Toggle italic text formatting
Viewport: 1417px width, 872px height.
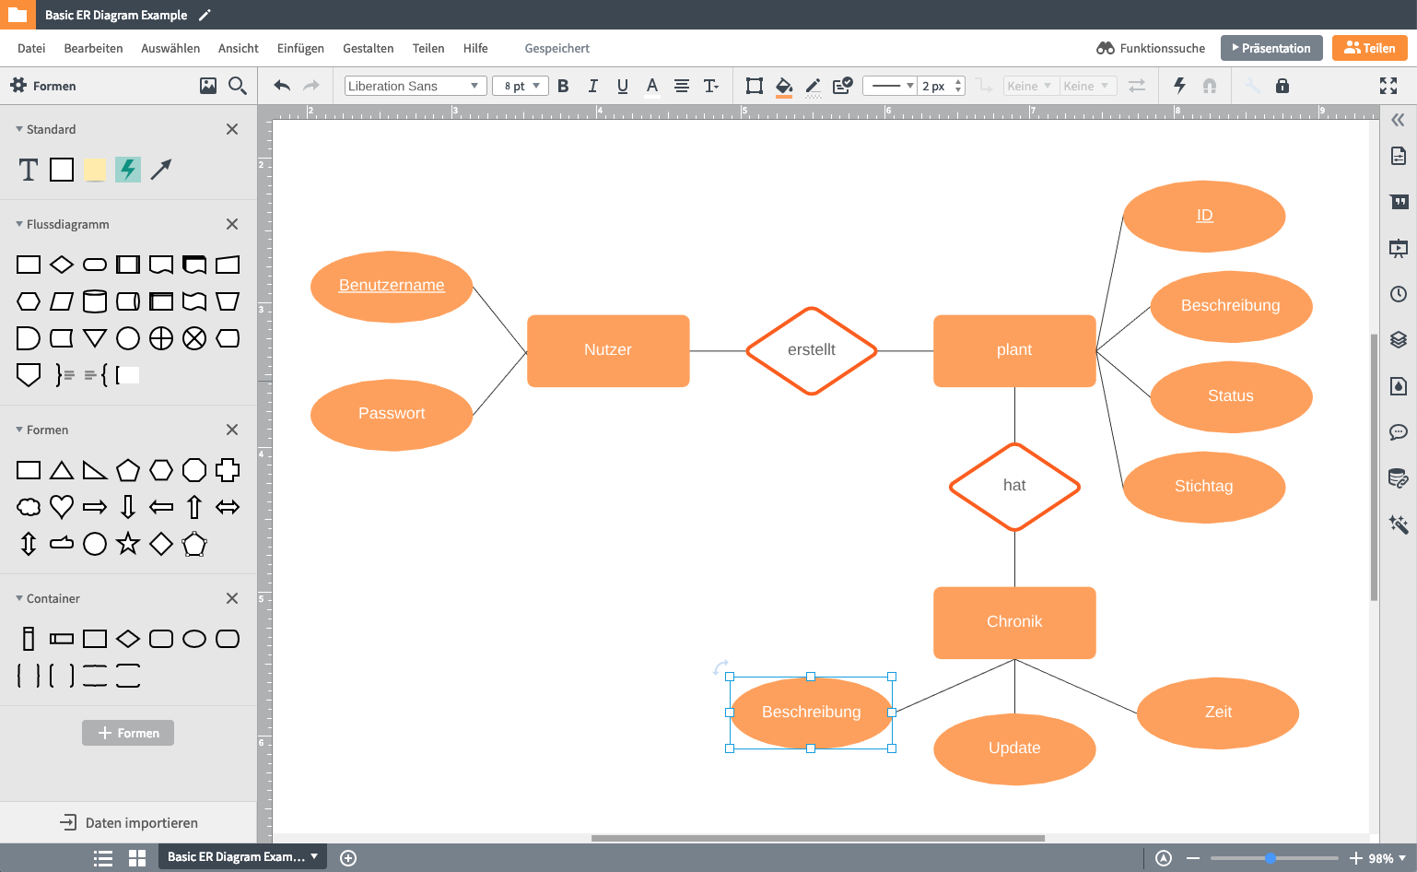click(592, 86)
